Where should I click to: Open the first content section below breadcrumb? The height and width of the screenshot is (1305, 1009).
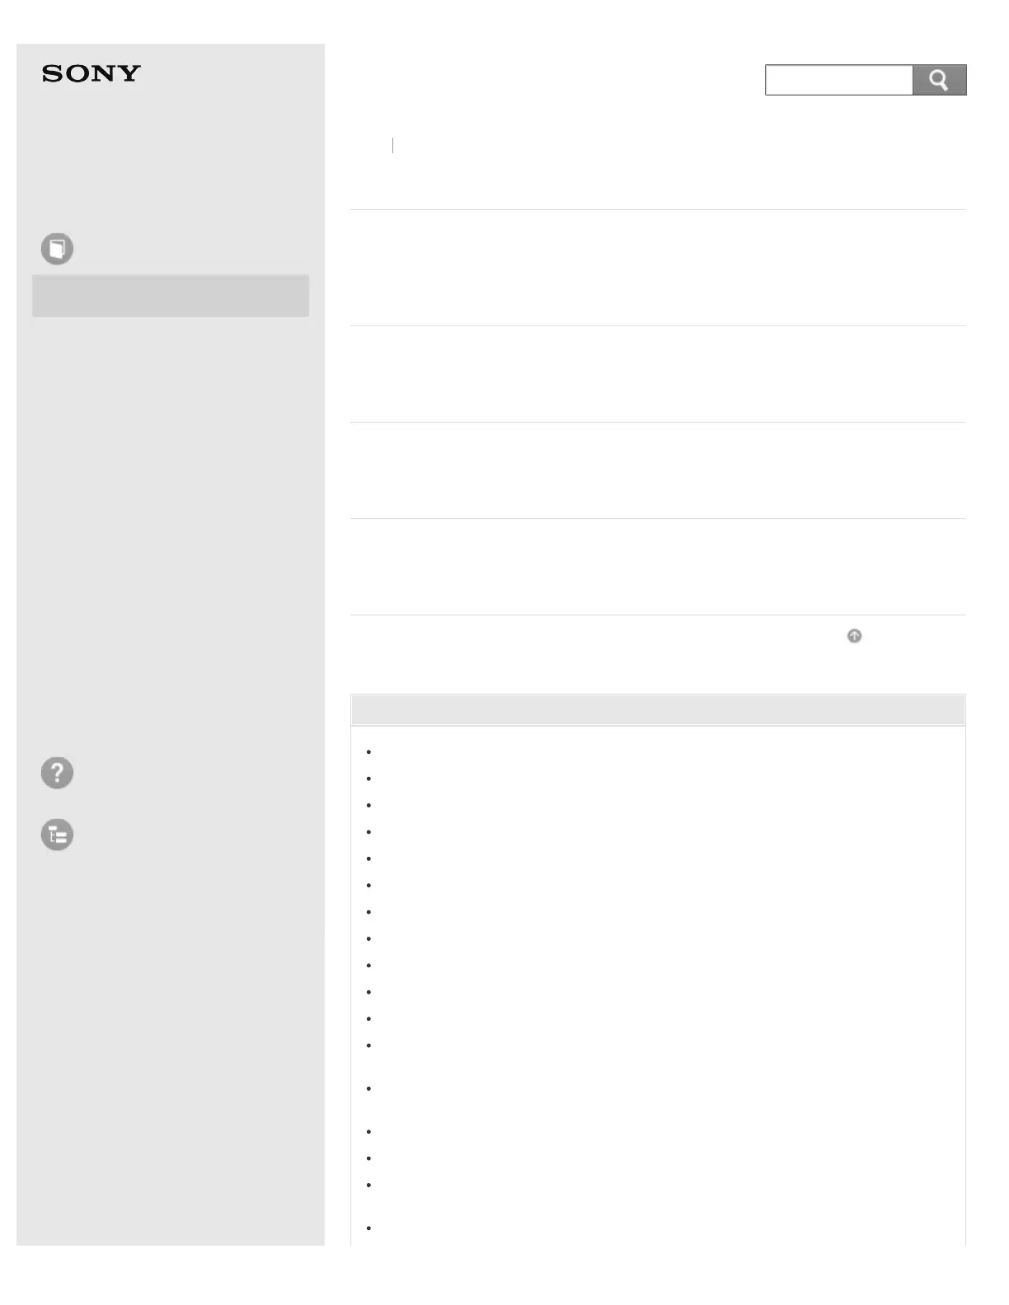[658, 268]
